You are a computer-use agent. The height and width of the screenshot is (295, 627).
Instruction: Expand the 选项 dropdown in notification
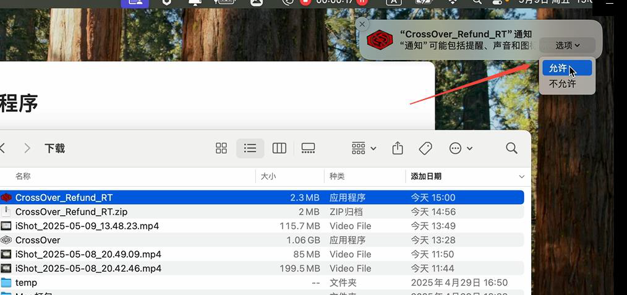pos(567,45)
